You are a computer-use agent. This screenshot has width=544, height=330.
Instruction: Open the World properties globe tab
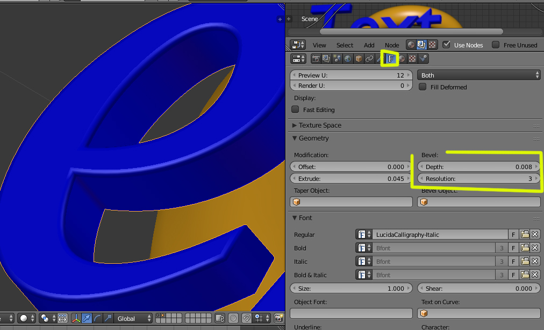(348, 59)
